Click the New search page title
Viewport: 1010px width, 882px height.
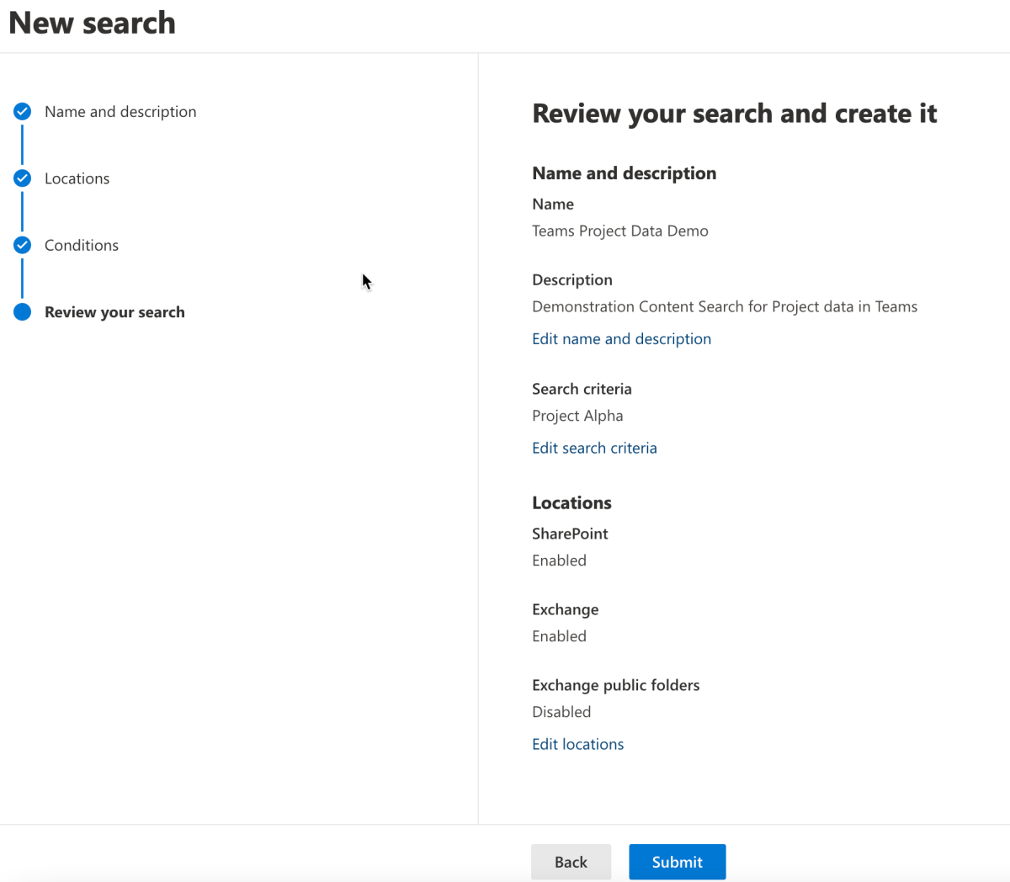(91, 23)
